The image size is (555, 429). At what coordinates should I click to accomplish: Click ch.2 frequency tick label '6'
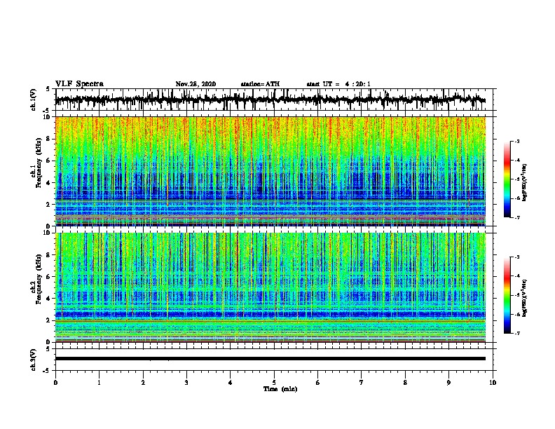pos(48,277)
